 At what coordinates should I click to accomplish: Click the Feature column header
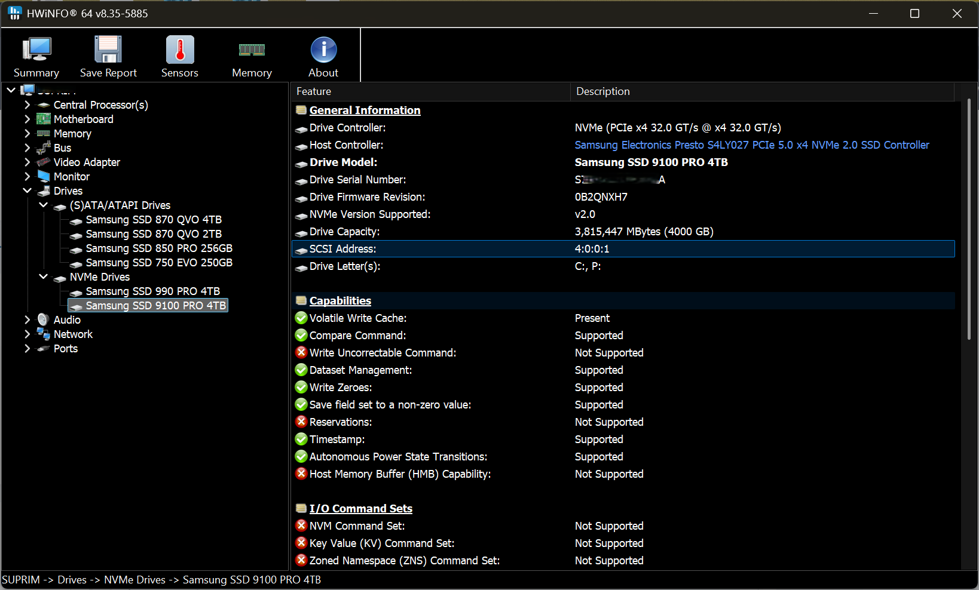coord(430,91)
